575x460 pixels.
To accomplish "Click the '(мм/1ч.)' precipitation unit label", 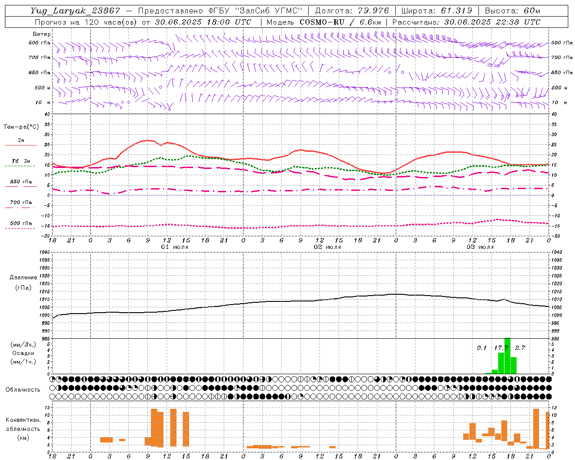I will tap(23, 362).
